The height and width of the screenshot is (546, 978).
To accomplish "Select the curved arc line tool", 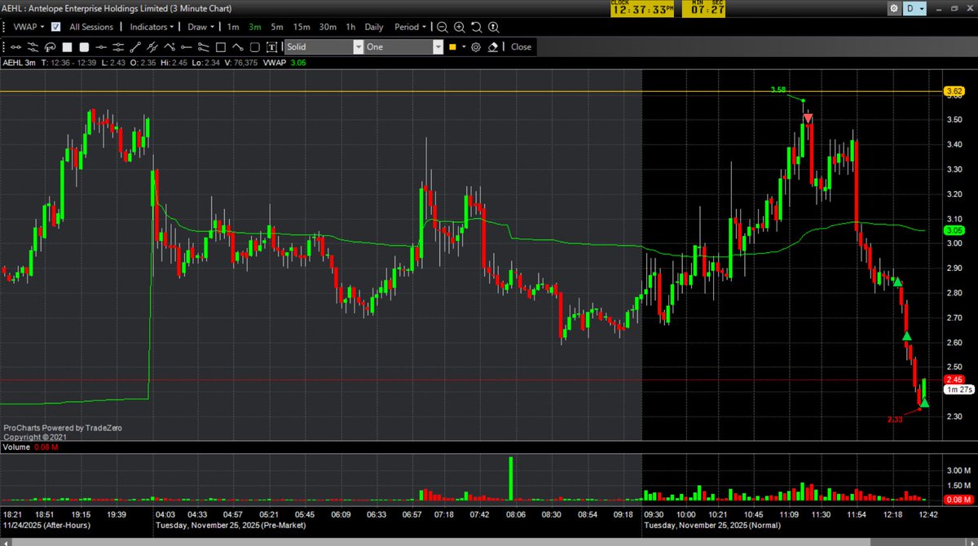I will point(237,47).
